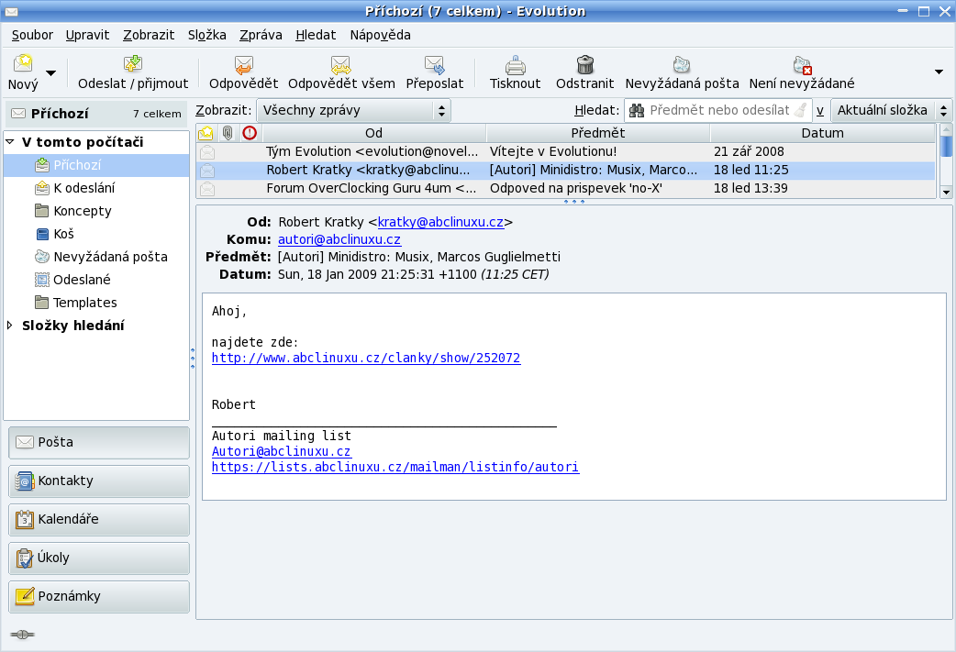
Task: Click the Autori@abclinuxu.cz mailing list link
Action: [x=281, y=451]
